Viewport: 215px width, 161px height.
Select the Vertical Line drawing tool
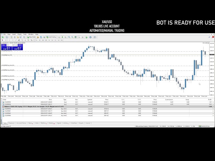[x=9, y=40]
